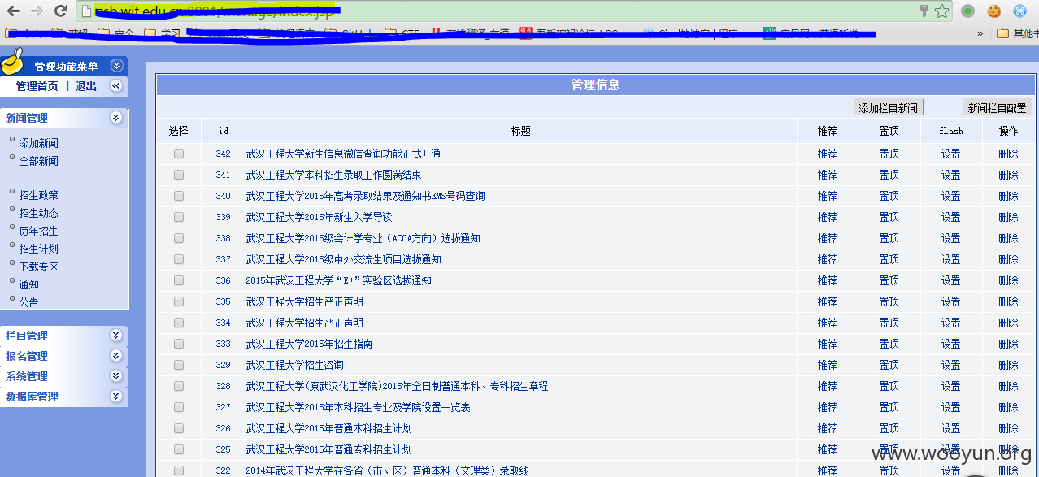Click the 退出 logout link
The image size is (1039, 477).
pyautogui.click(x=86, y=86)
